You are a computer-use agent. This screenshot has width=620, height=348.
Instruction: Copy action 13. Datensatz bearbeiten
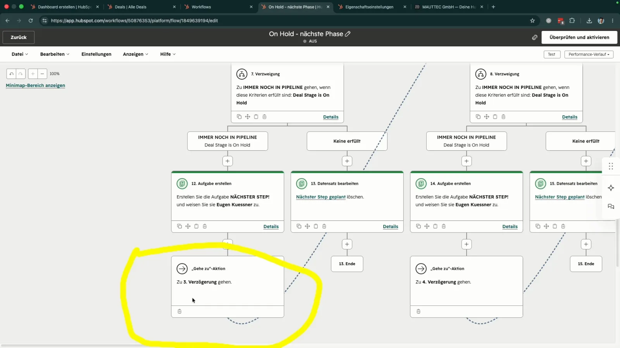299,226
